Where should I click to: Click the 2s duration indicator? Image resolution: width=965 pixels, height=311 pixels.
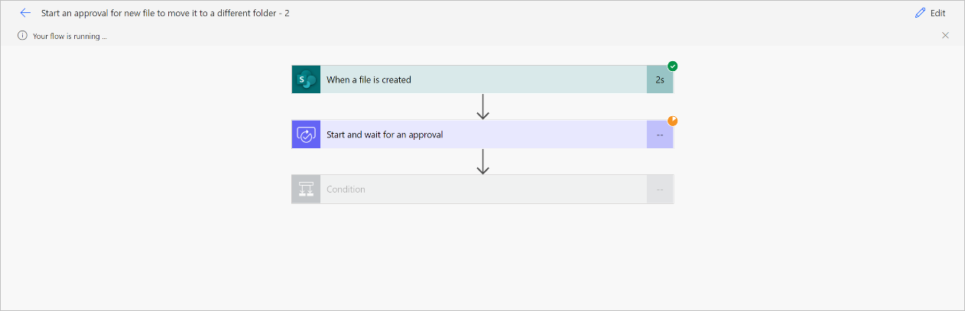[x=660, y=79]
